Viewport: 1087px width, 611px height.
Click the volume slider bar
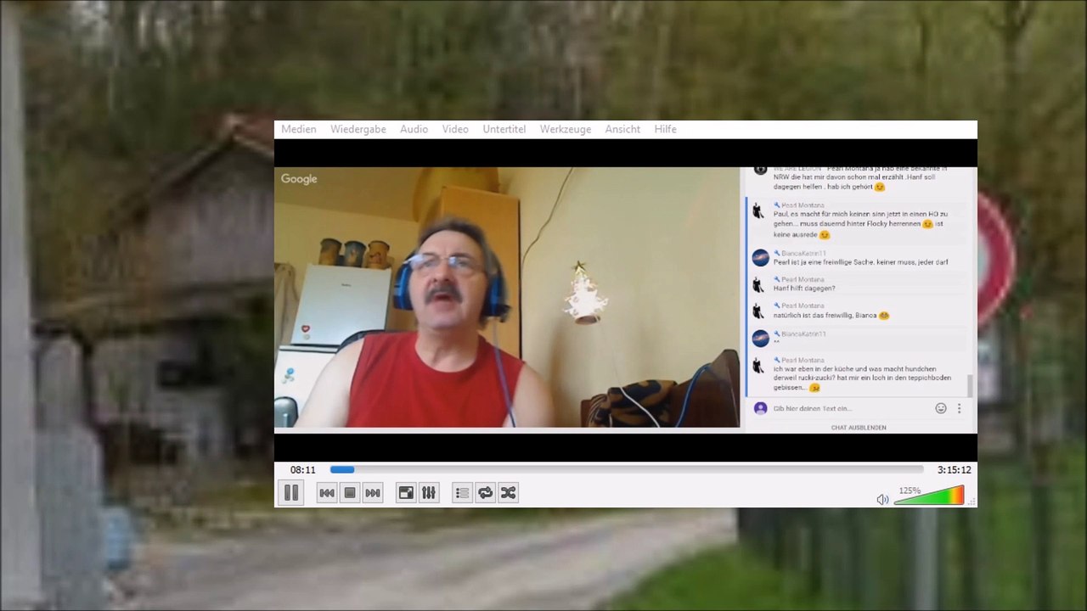click(x=929, y=496)
